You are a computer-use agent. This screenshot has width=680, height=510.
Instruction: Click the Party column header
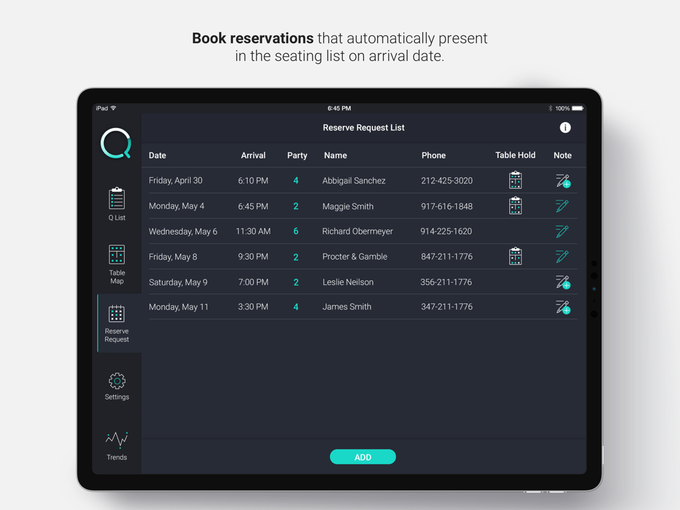coord(297,155)
